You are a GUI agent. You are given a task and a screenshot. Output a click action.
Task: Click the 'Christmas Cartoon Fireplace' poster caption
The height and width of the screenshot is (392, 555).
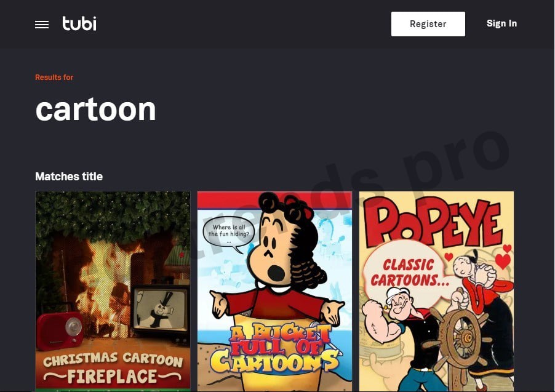(x=113, y=368)
